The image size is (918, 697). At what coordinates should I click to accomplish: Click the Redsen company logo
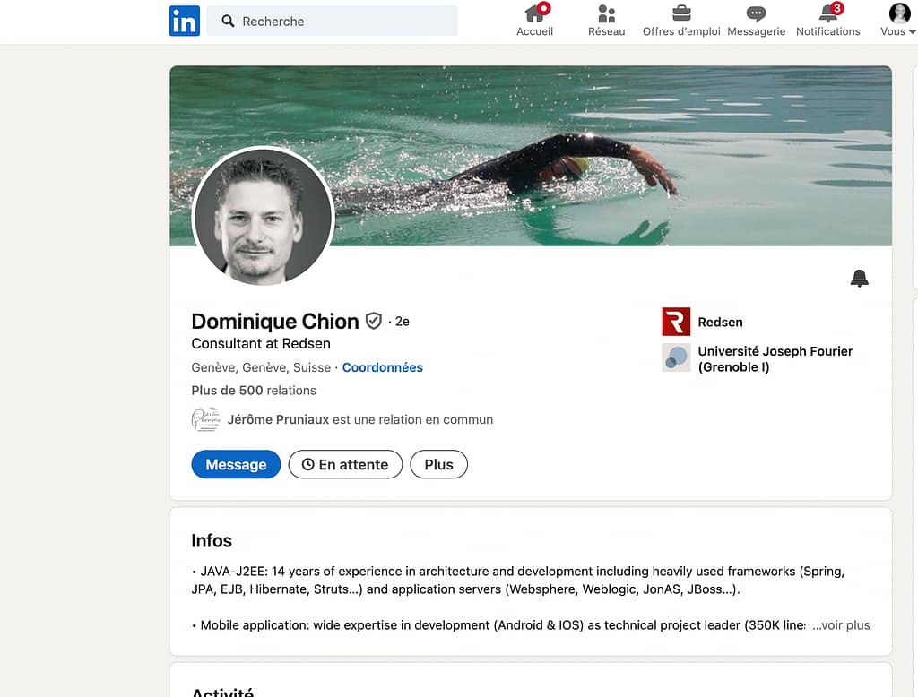point(676,322)
